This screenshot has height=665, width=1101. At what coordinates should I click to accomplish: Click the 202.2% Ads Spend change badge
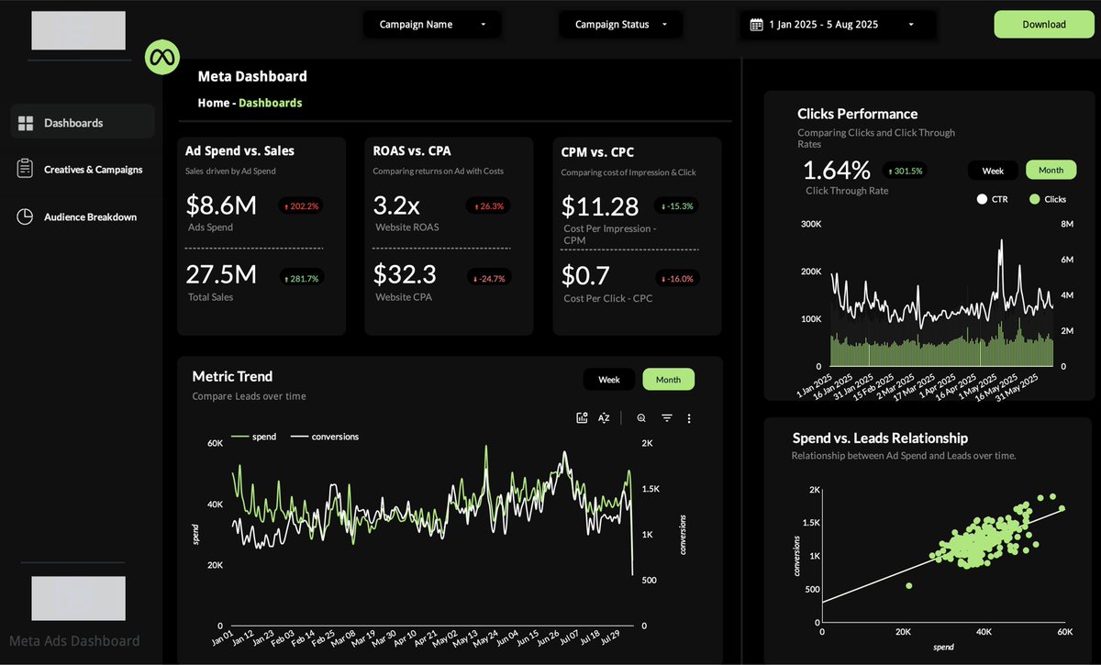click(301, 205)
